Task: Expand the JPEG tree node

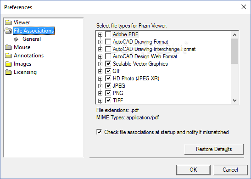Action: 100,86
